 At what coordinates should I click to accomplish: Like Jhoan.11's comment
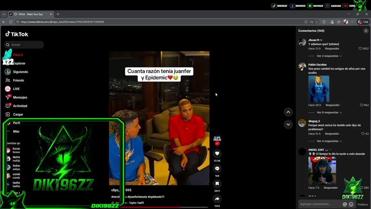coord(360,49)
